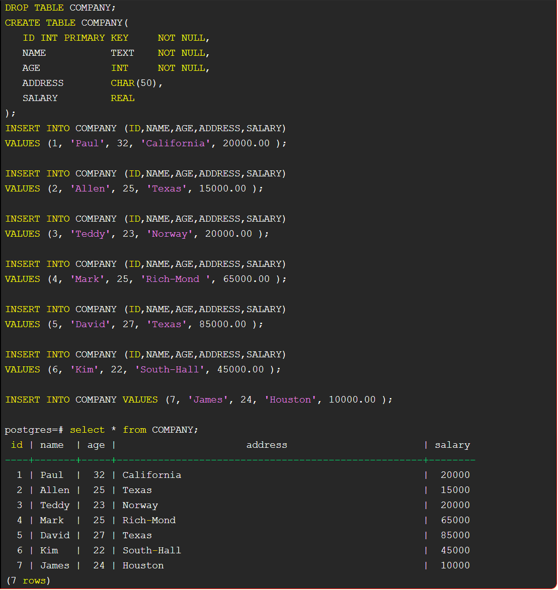The width and height of the screenshot is (558, 590).
Task: Click the postgres=# prompt
Action: [x=34, y=430]
